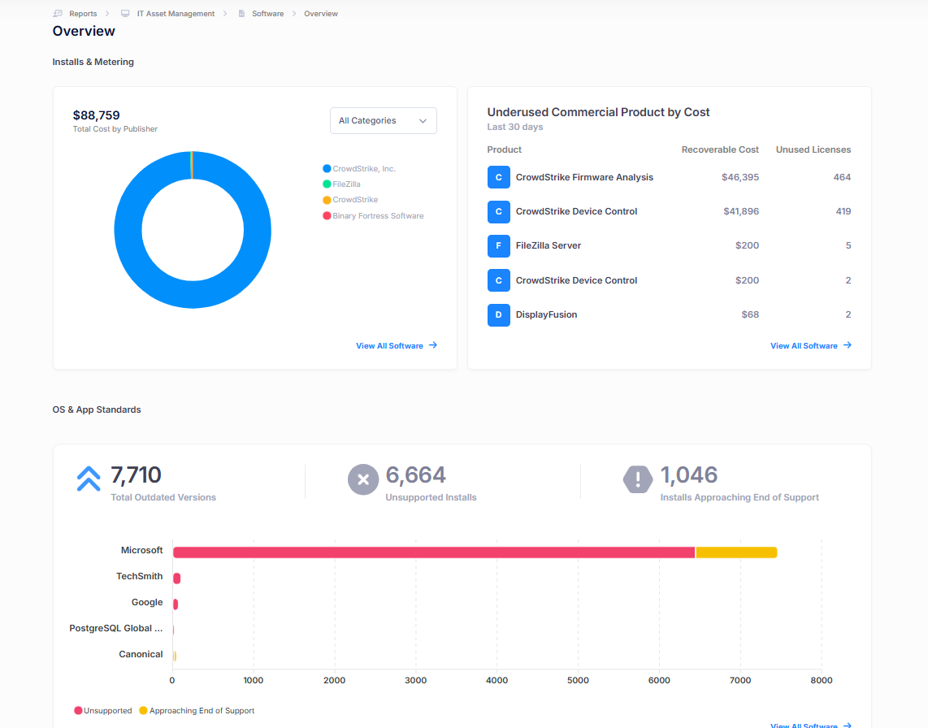Click the Microsoft yellow approaching-end bar

click(x=736, y=552)
